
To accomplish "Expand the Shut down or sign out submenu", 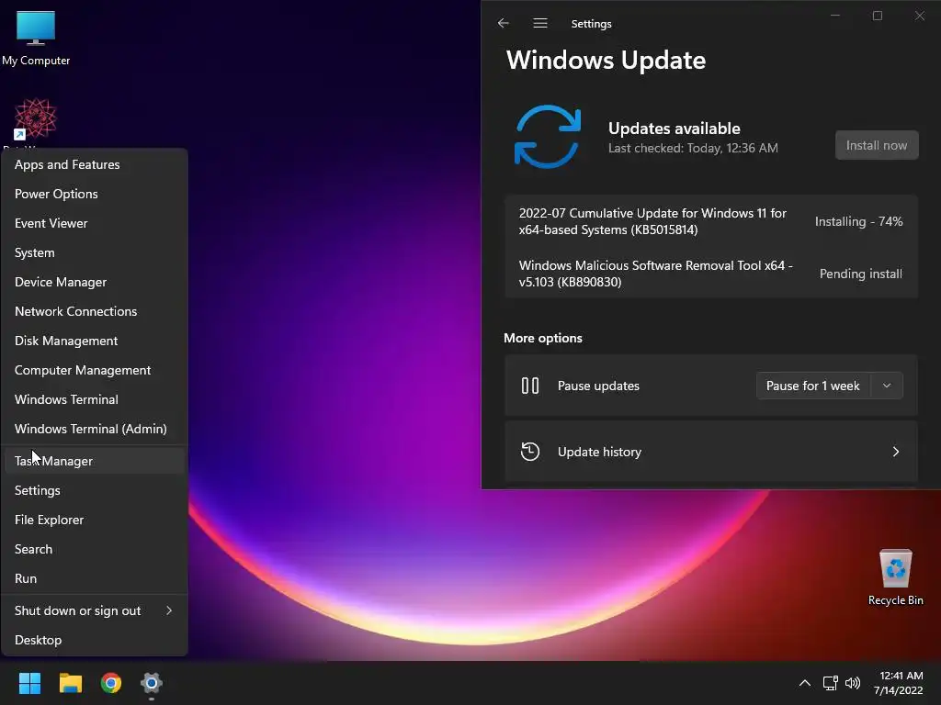I will pyautogui.click(x=95, y=610).
